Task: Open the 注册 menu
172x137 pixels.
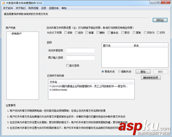Action: click(43, 8)
